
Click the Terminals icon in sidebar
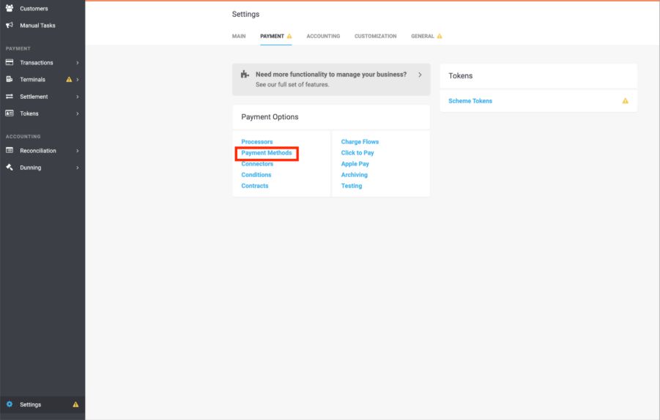(10, 80)
